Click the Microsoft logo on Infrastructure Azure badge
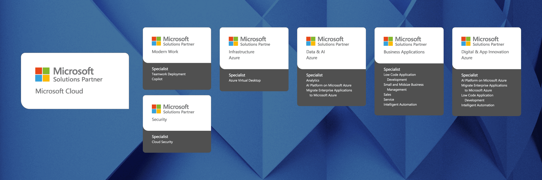This screenshot has height=180, width=542. (x=233, y=41)
